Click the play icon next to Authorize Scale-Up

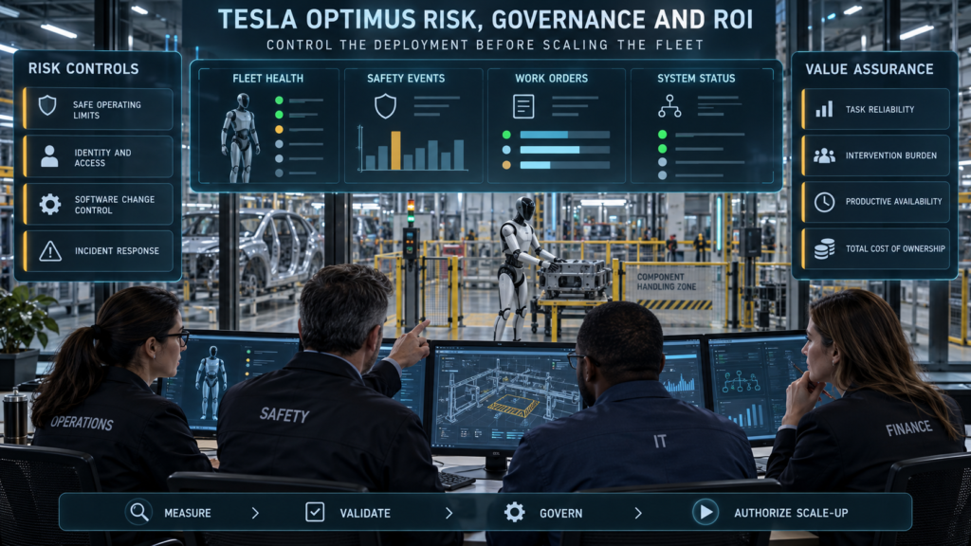tap(705, 512)
